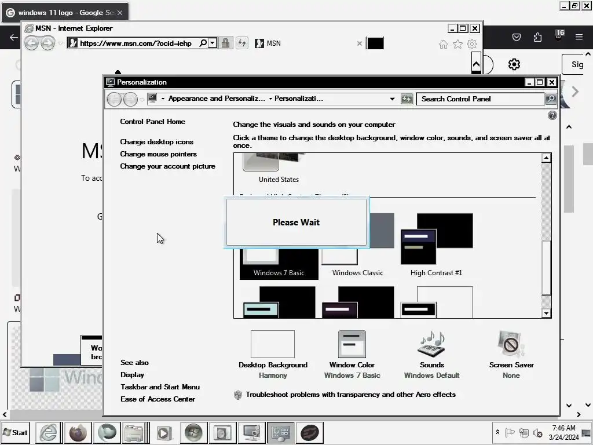Open the dark round app taskbar icon
The height and width of the screenshot is (445, 593).
(x=310, y=432)
